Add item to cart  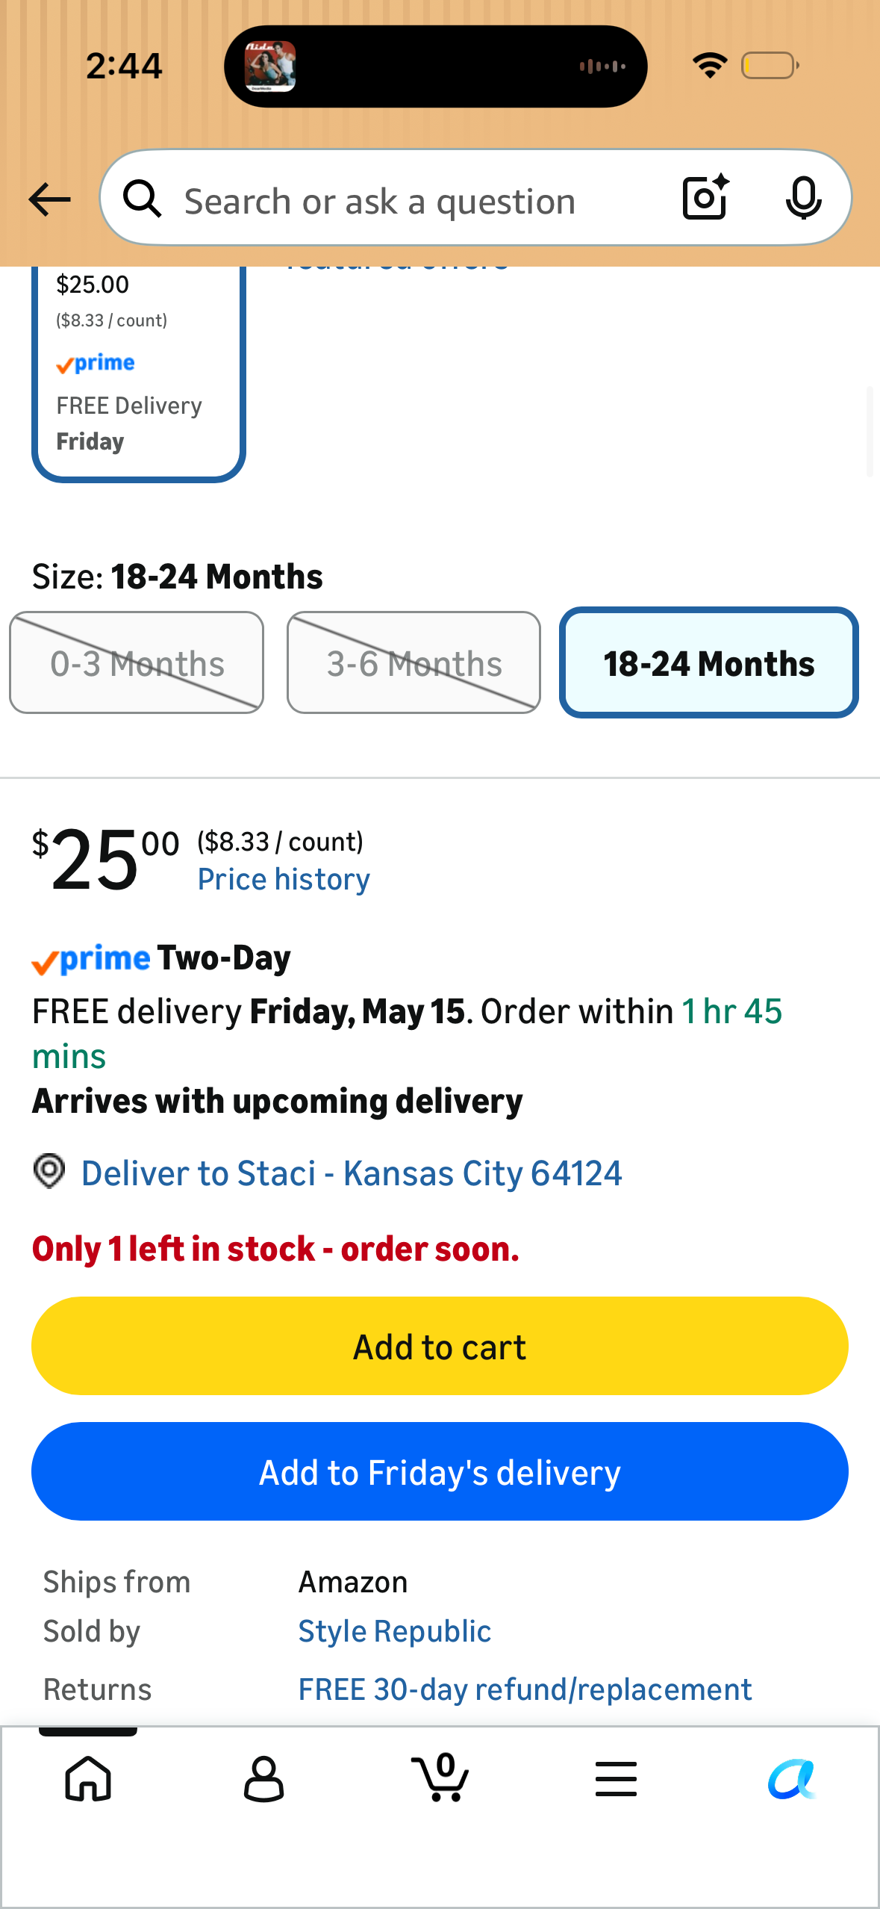[440, 1346]
